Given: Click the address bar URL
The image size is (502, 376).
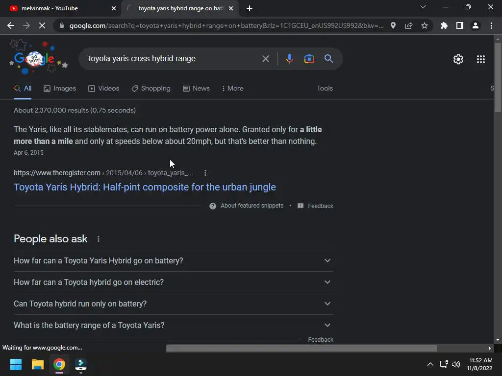Looking at the screenshot, I should (226, 25).
